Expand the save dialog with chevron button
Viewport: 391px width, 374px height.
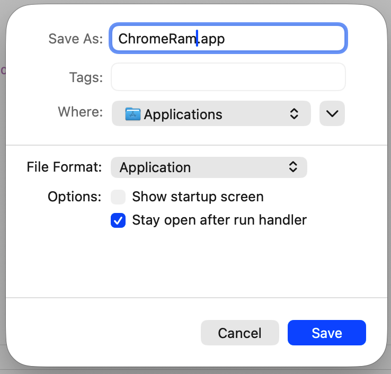click(332, 114)
